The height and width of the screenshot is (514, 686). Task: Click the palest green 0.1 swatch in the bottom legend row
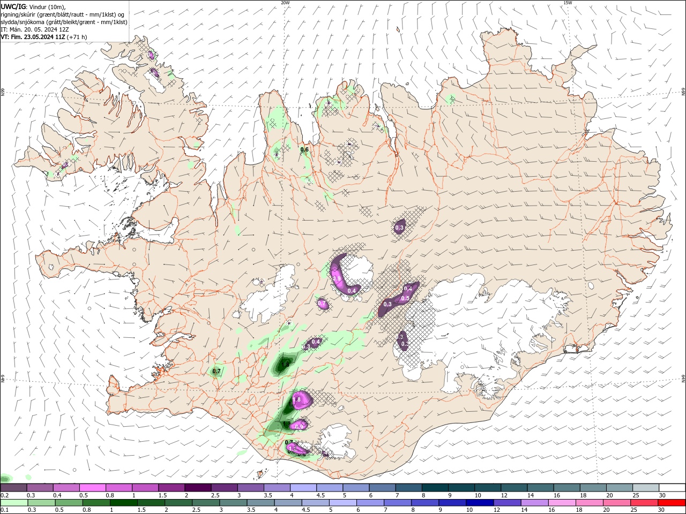[x=14, y=503]
